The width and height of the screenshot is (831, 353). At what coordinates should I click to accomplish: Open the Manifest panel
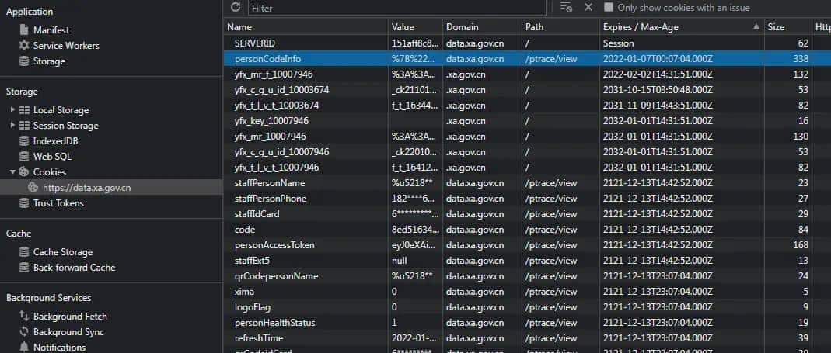pos(51,29)
